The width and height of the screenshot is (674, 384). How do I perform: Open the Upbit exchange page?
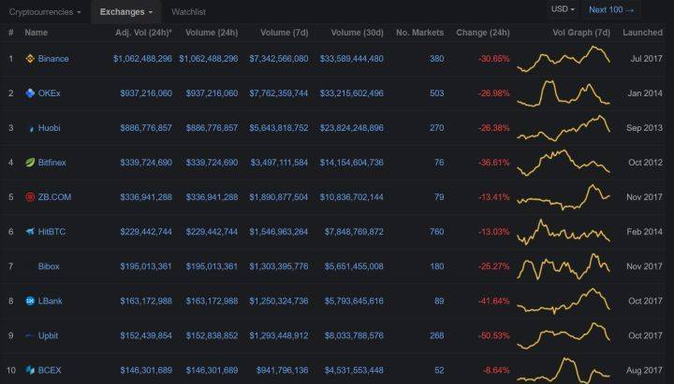pos(50,335)
